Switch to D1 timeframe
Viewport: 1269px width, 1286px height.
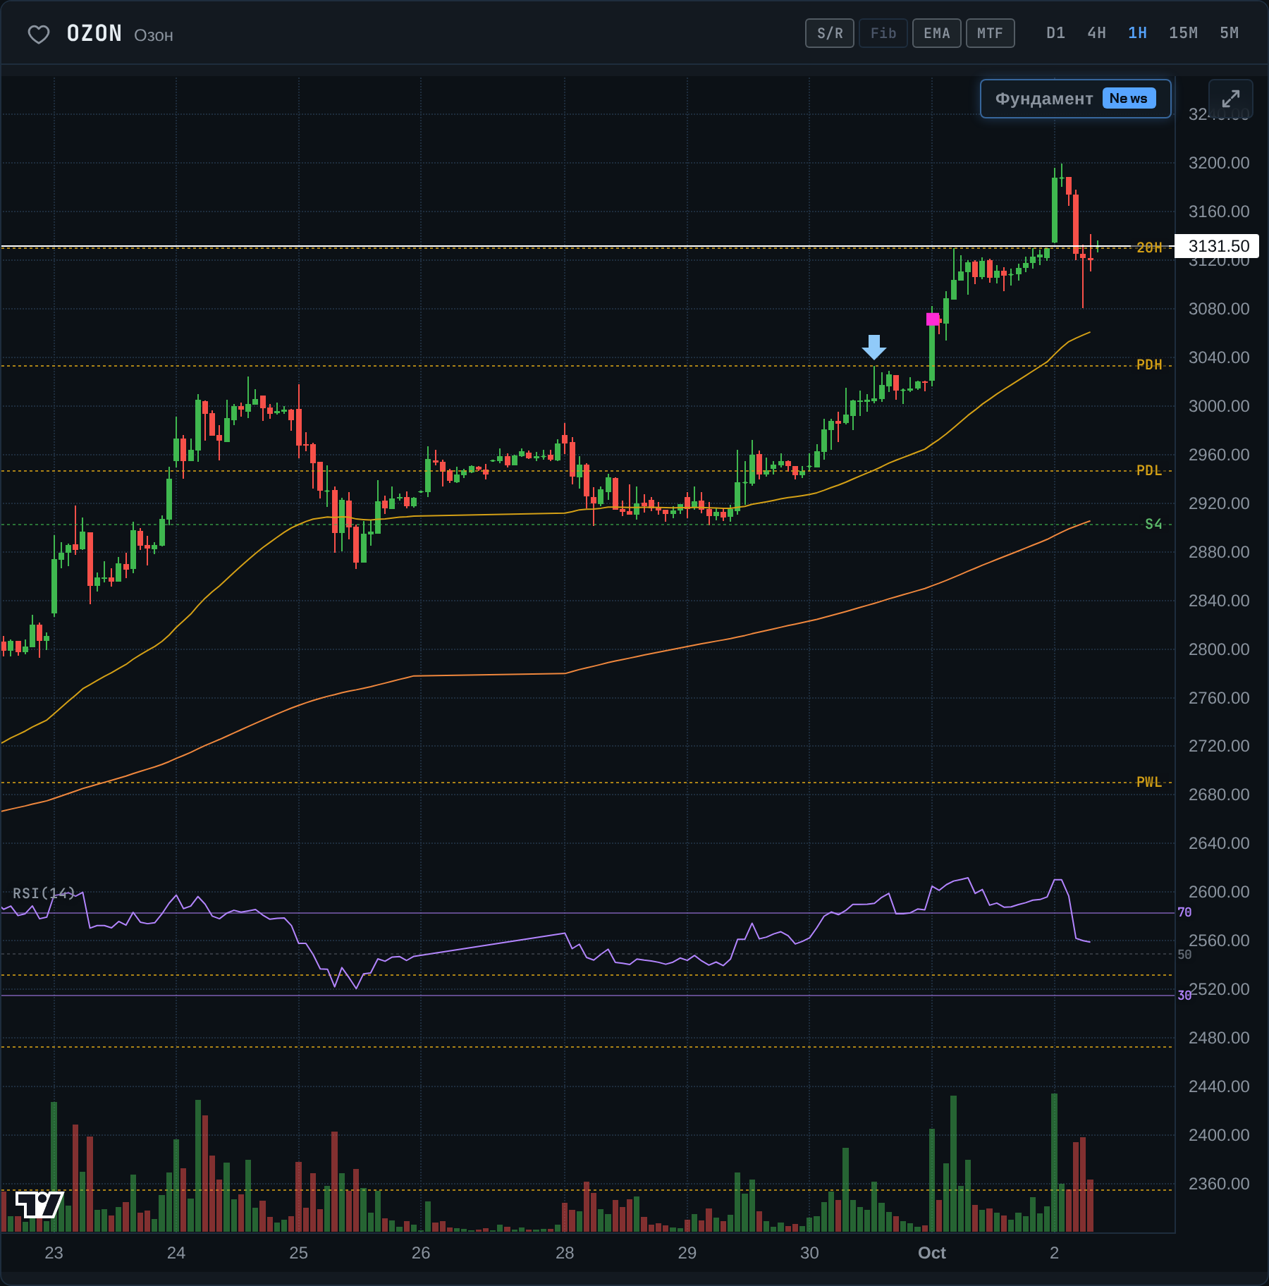pyautogui.click(x=1055, y=33)
